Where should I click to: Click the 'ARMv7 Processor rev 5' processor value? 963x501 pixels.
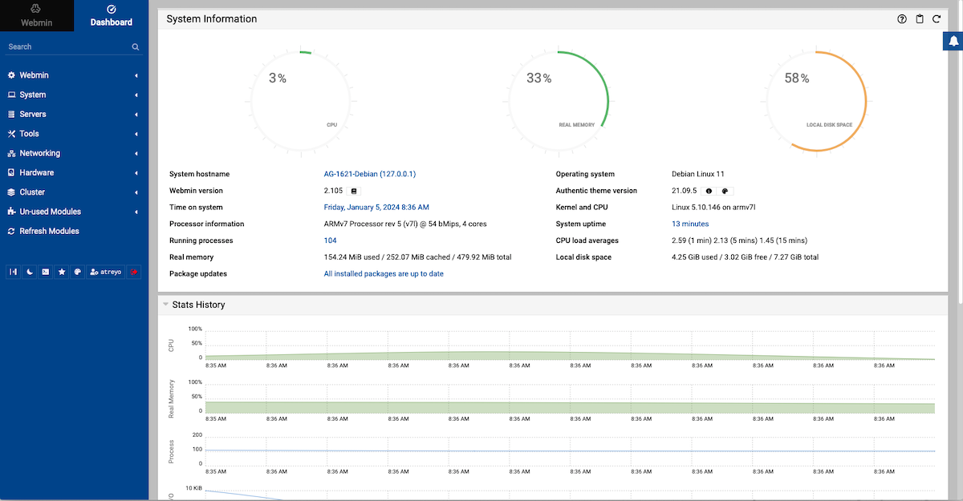pos(405,224)
